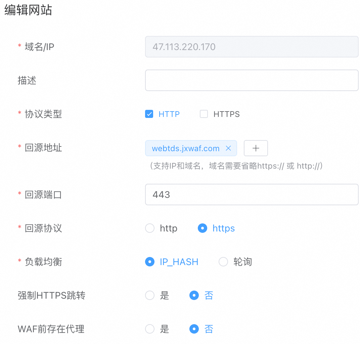
Task: Set 强制HTTPS跳转 to 是
Action: pos(150,295)
